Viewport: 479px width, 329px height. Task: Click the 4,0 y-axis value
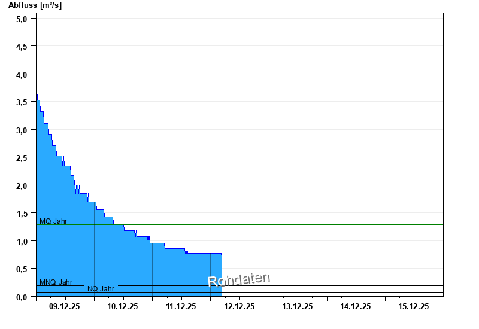click(x=22, y=75)
